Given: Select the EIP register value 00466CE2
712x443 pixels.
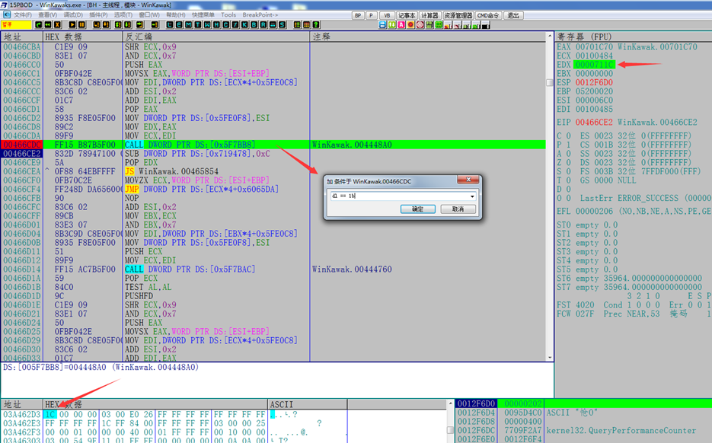Looking at the screenshot, I should [594, 123].
